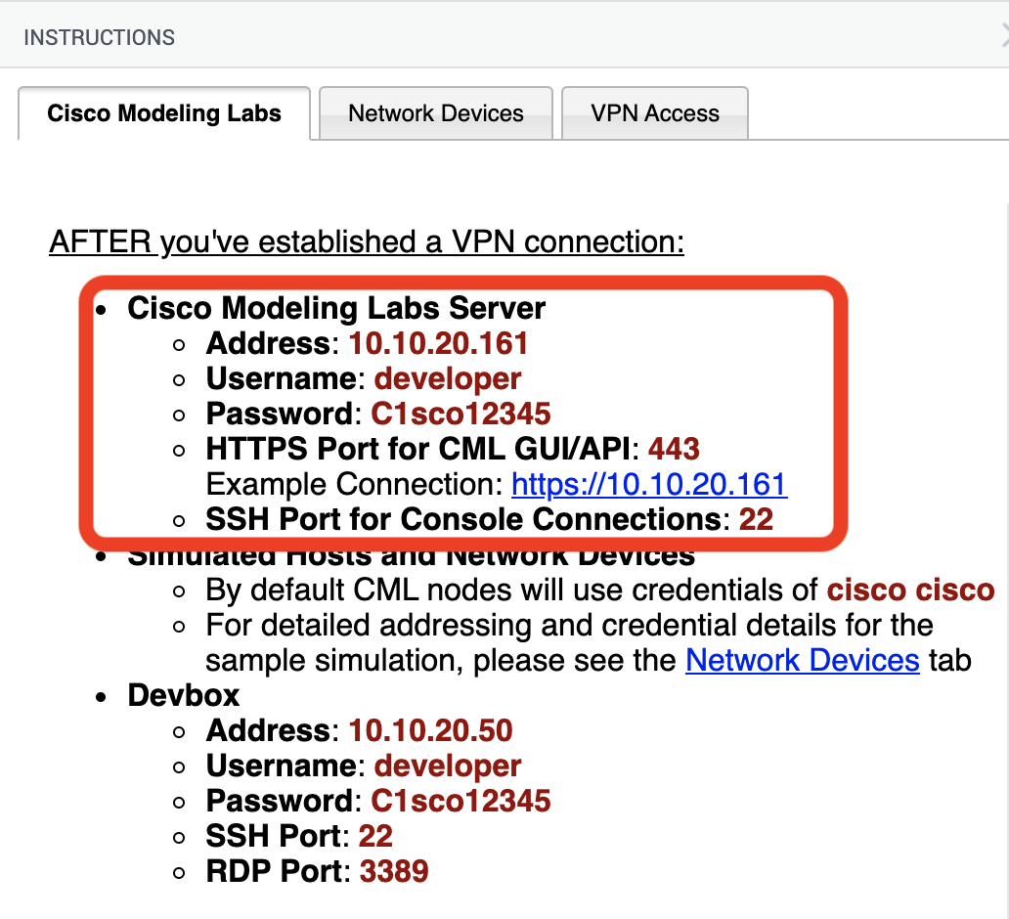
Task: Click the HTTPS port value 443
Action: (x=675, y=449)
